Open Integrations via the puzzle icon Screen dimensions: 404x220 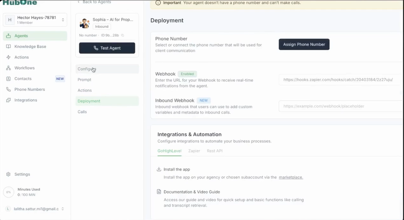(8, 100)
